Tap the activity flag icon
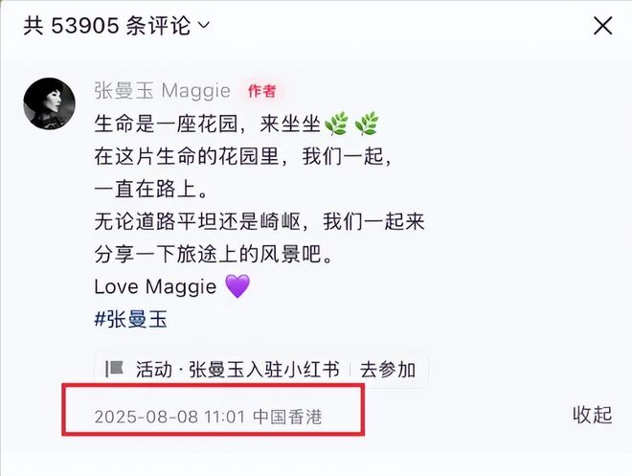This screenshot has width=632, height=476. tap(114, 369)
